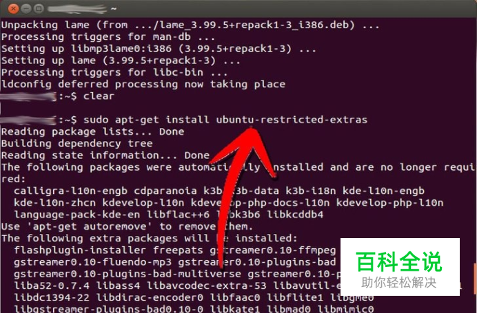This screenshot has height=313, width=477.
Task: Click the 助你轻松解决 tagline text
Action: (399, 283)
